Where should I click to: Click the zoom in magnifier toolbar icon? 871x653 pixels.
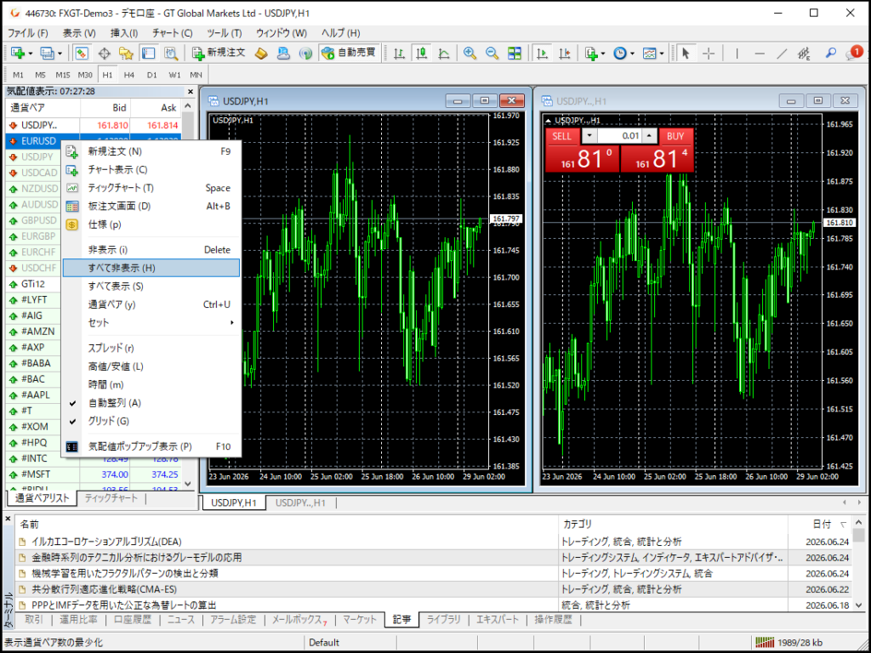470,54
